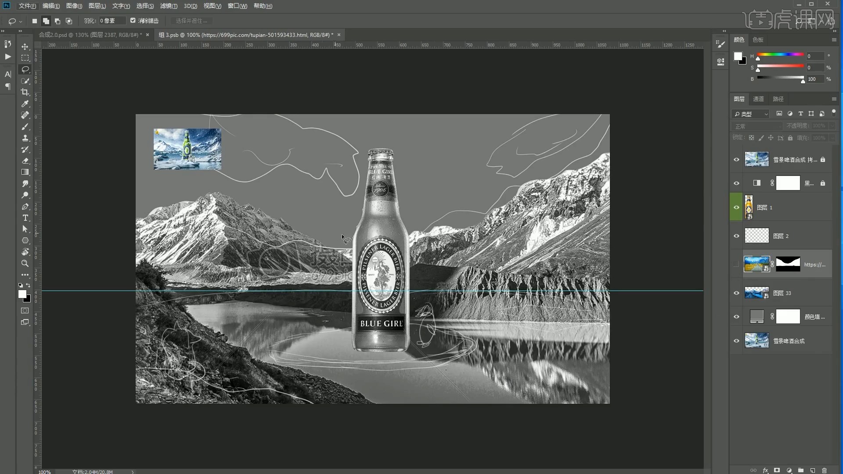Select the Horizontal Type tool
This screenshot has width=843, height=474.
25,218
